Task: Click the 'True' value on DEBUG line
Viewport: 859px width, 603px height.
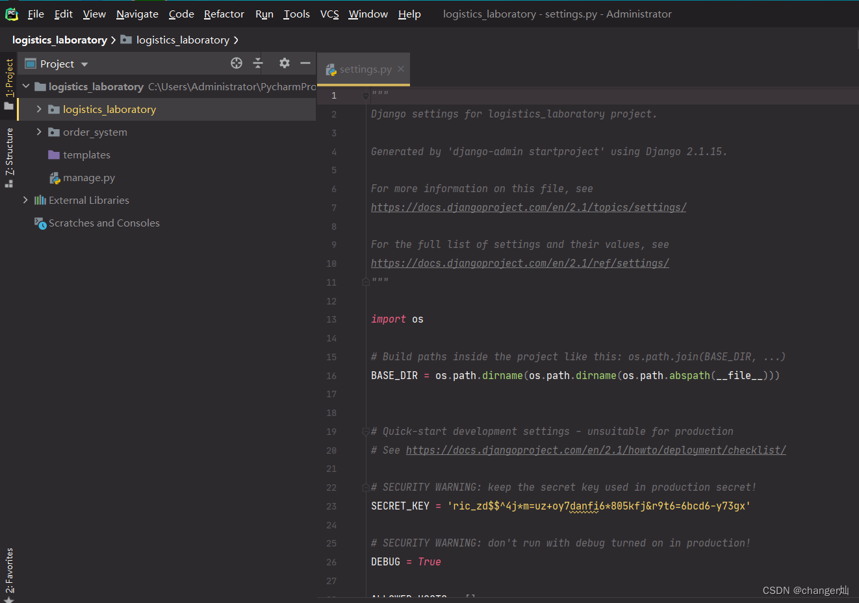Action: [x=429, y=562]
